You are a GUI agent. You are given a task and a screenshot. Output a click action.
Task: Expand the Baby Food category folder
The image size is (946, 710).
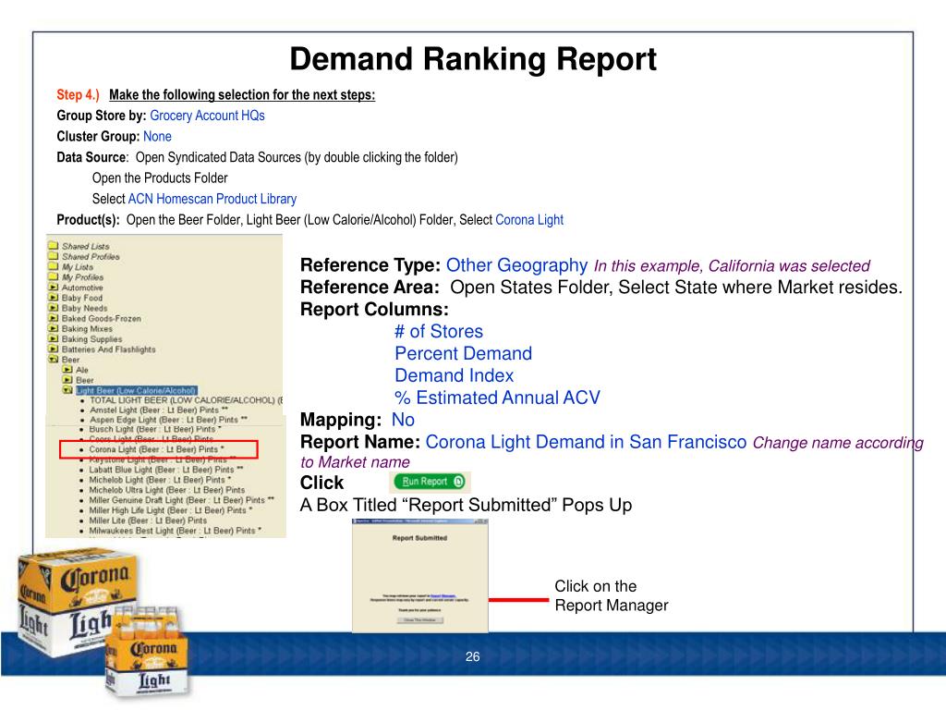tap(53, 298)
